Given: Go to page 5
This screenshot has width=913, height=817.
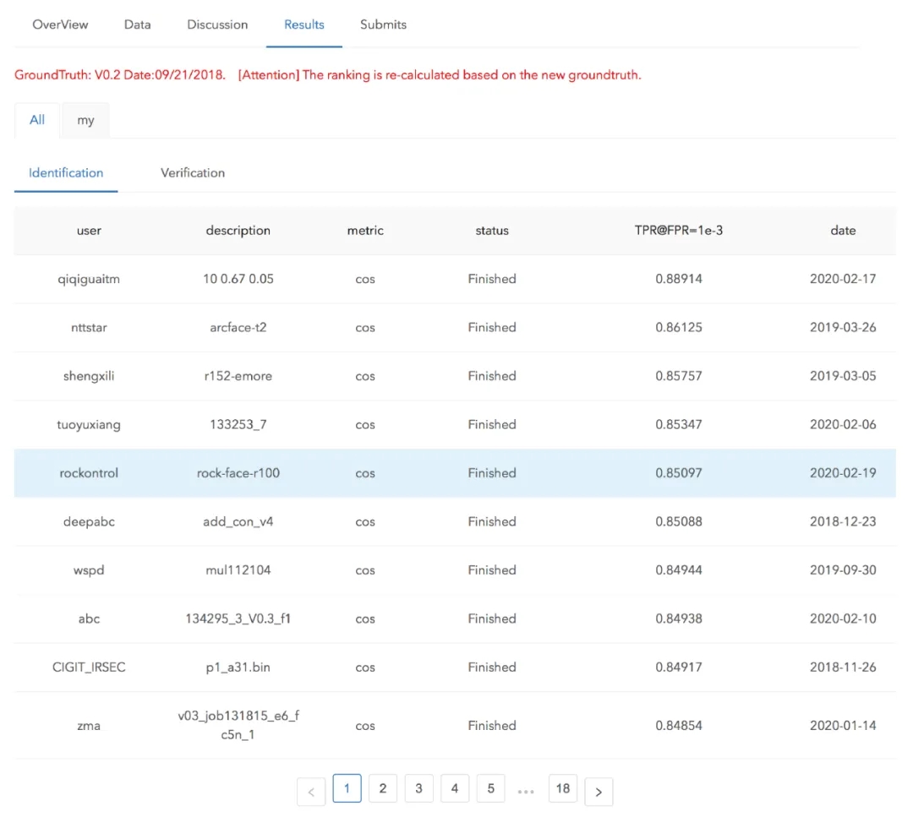Looking at the screenshot, I should [490, 788].
